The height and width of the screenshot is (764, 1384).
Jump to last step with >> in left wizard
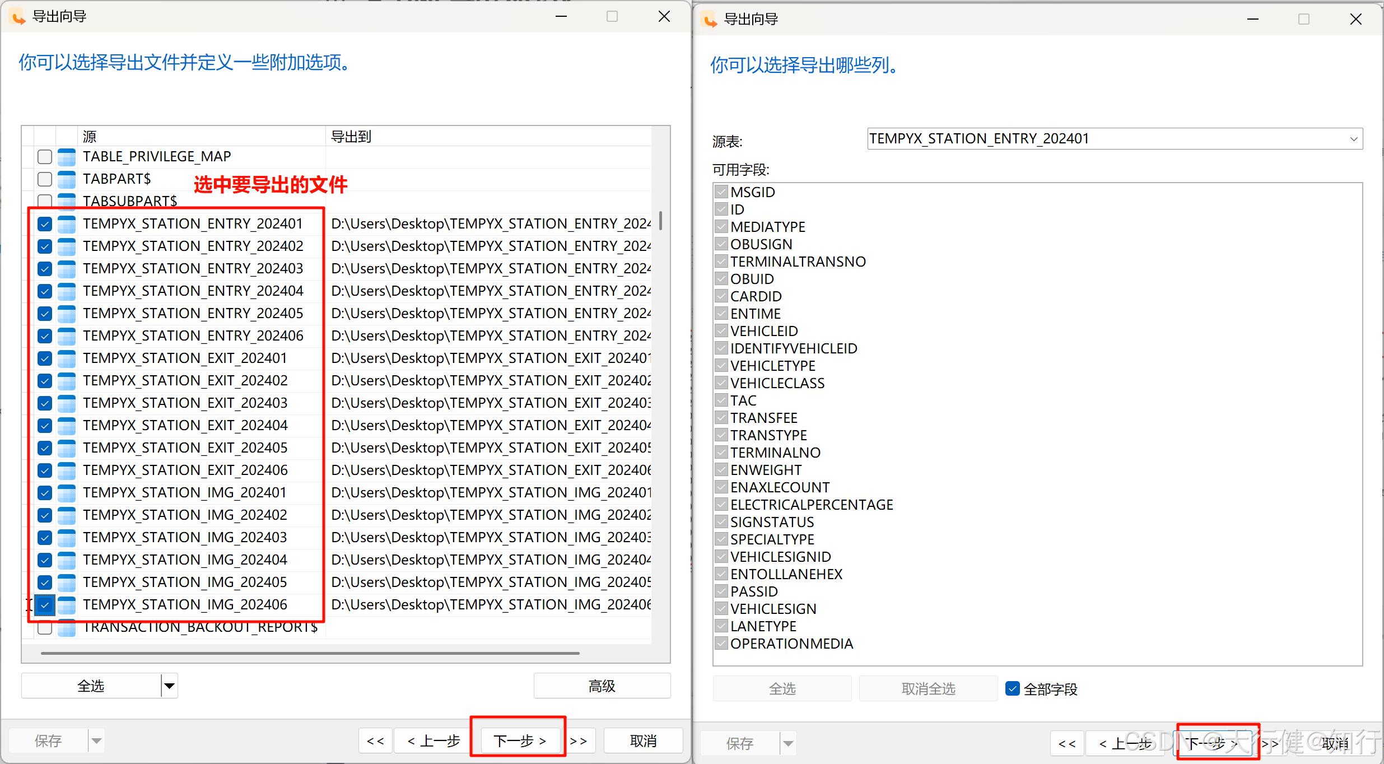(579, 741)
